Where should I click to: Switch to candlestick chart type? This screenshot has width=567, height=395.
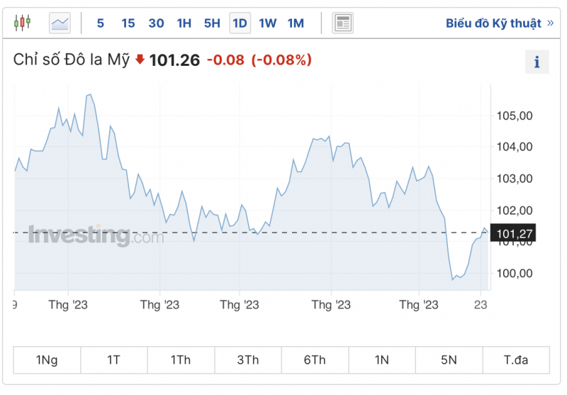coord(23,23)
